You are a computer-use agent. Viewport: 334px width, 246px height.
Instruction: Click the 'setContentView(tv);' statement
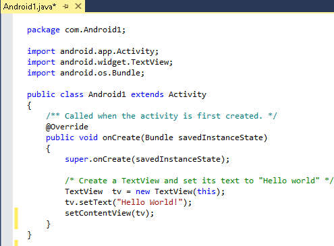pos(109,213)
